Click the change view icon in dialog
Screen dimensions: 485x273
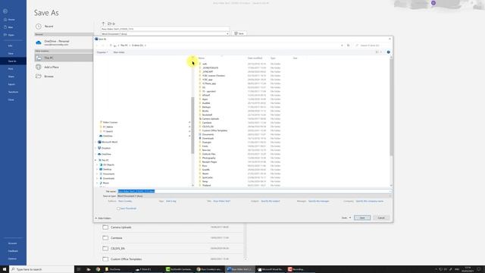[377, 52]
